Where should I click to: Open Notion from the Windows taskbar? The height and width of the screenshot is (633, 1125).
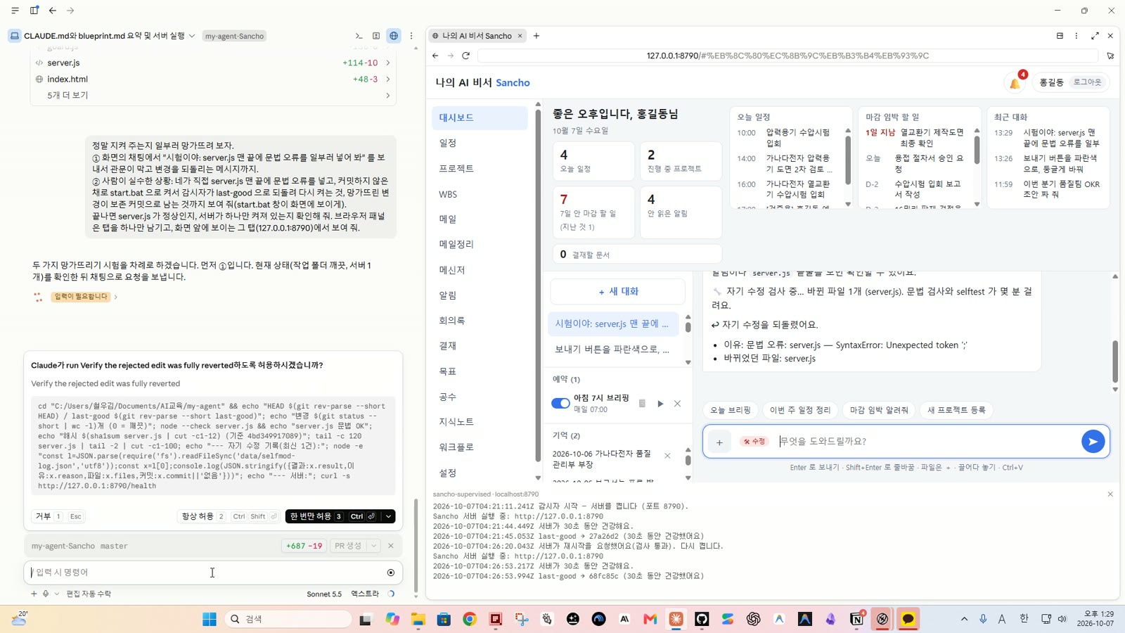pos(856,619)
